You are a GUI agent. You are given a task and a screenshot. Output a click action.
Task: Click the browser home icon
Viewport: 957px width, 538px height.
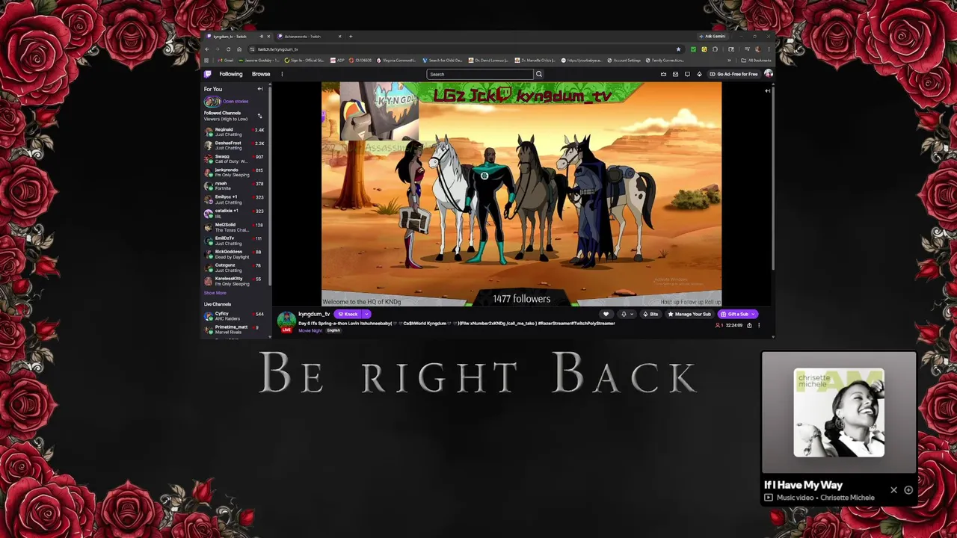coord(239,49)
